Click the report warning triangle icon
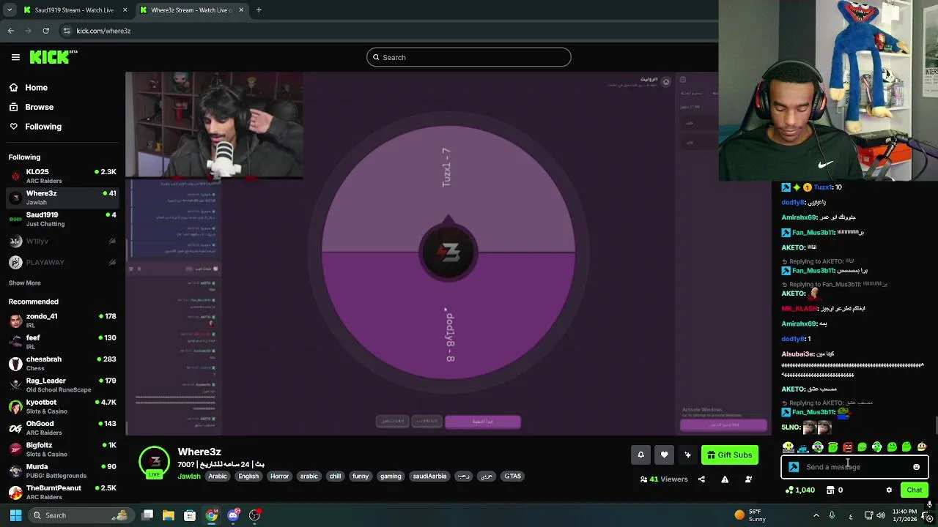This screenshot has width=938, height=527. click(725, 479)
